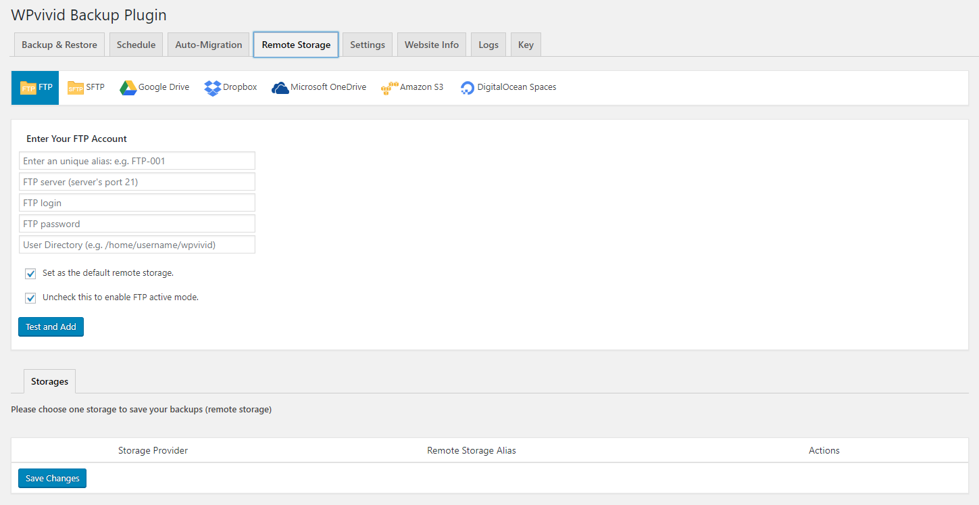Screen dimensions: 979x505
Task: Click into the FTP password field
Action: pyautogui.click(x=137, y=224)
